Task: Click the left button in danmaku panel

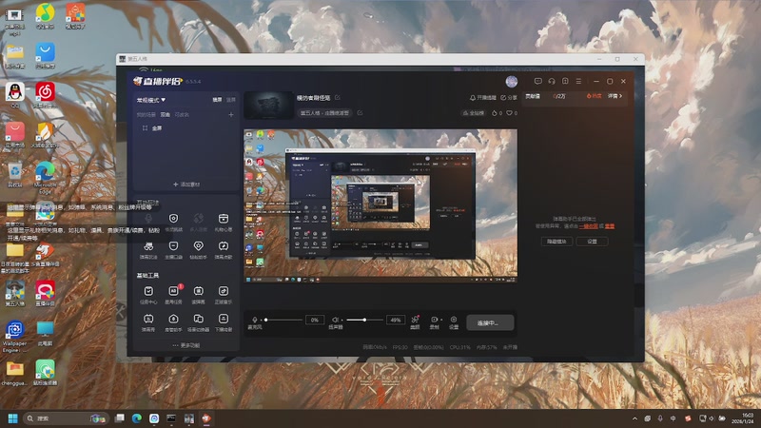Action: (556, 242)
